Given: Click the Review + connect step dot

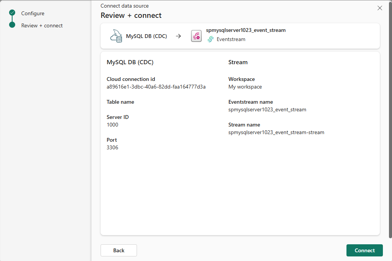Looking at the screenshot, I should click(x=12, y=25).
